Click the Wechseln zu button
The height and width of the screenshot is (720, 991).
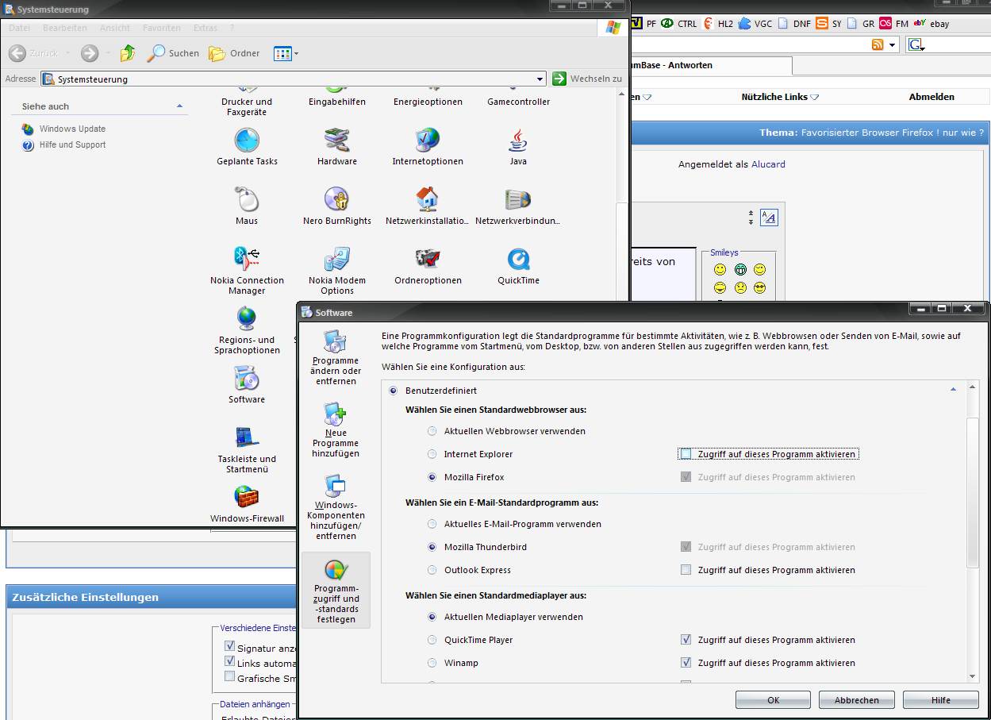[x=587, y=79]
